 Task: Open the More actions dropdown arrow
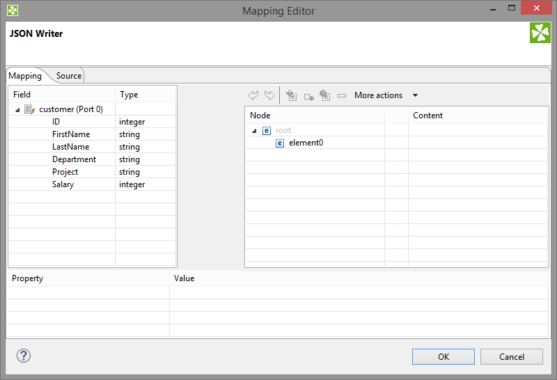pyautogui.click(x=416, y=95)
